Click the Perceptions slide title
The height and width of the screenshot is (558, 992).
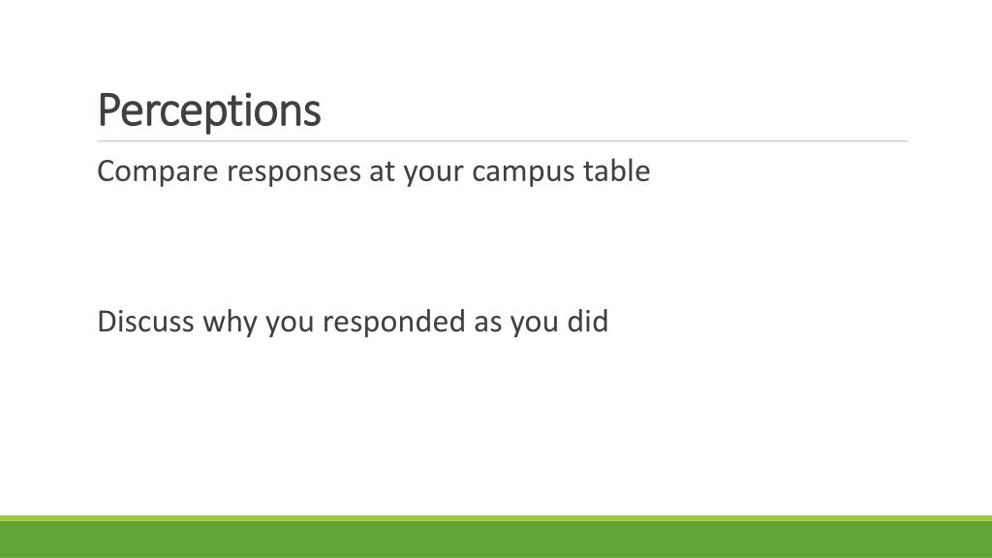209,111
